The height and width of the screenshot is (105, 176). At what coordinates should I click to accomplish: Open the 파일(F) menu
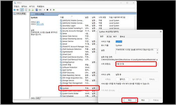[x=17, y=6]
